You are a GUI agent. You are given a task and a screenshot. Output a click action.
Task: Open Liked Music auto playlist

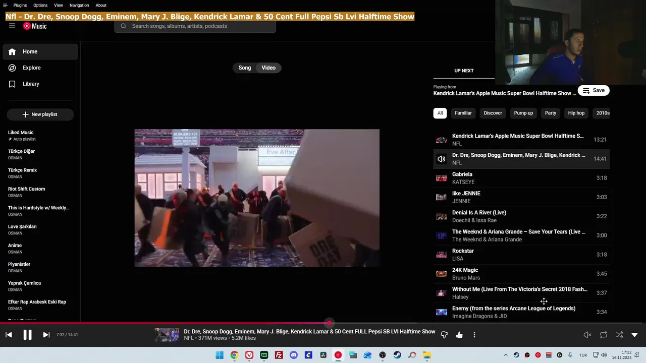click(x=40, y=136)
